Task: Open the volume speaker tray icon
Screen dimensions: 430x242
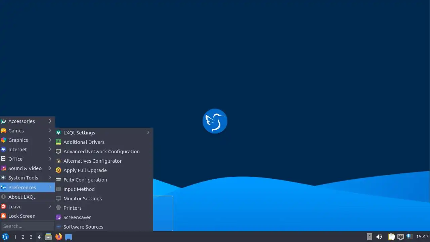Action: click(x=379, y=237)
